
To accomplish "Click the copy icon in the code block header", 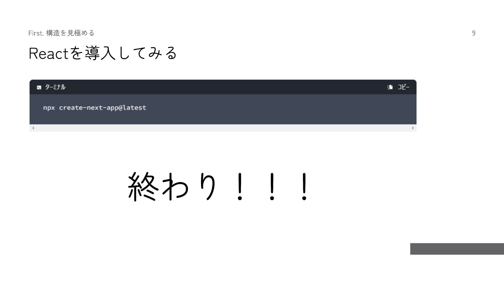I will click(390, 87).
